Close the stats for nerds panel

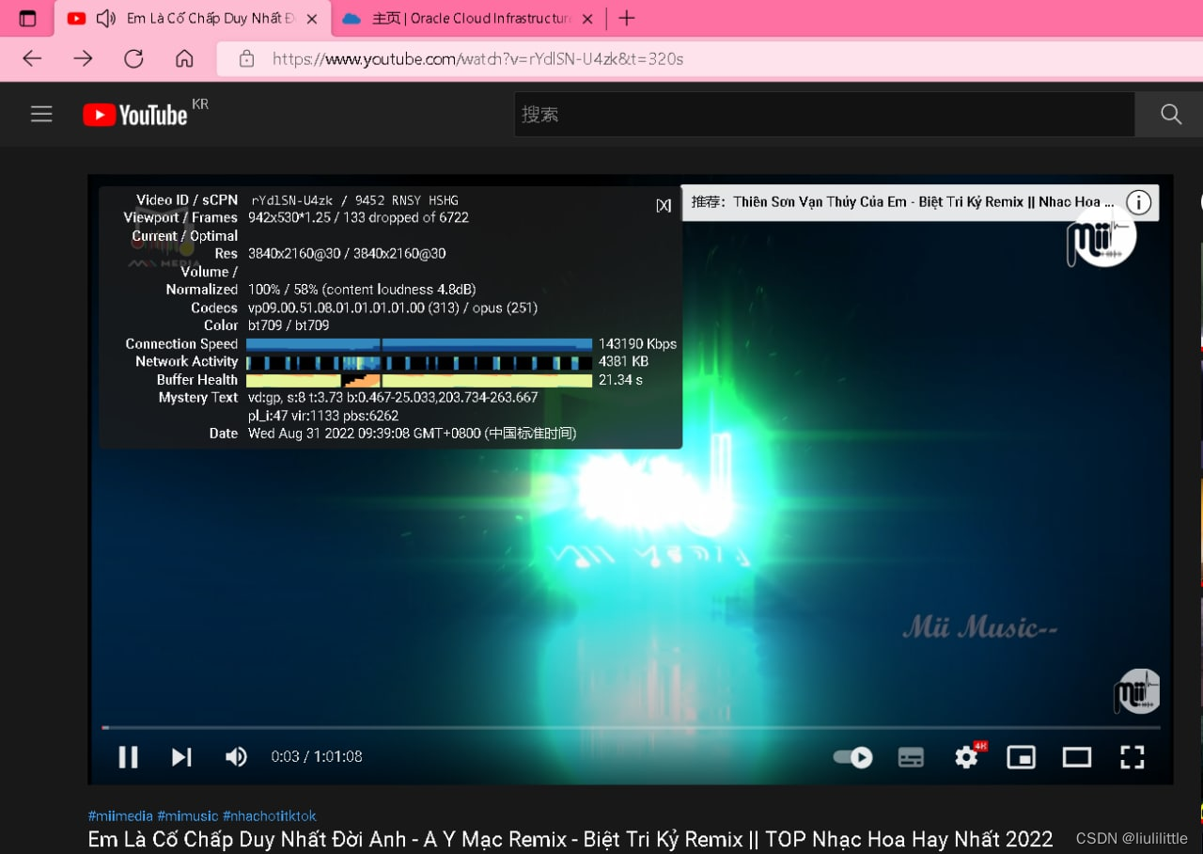point(664,205)
